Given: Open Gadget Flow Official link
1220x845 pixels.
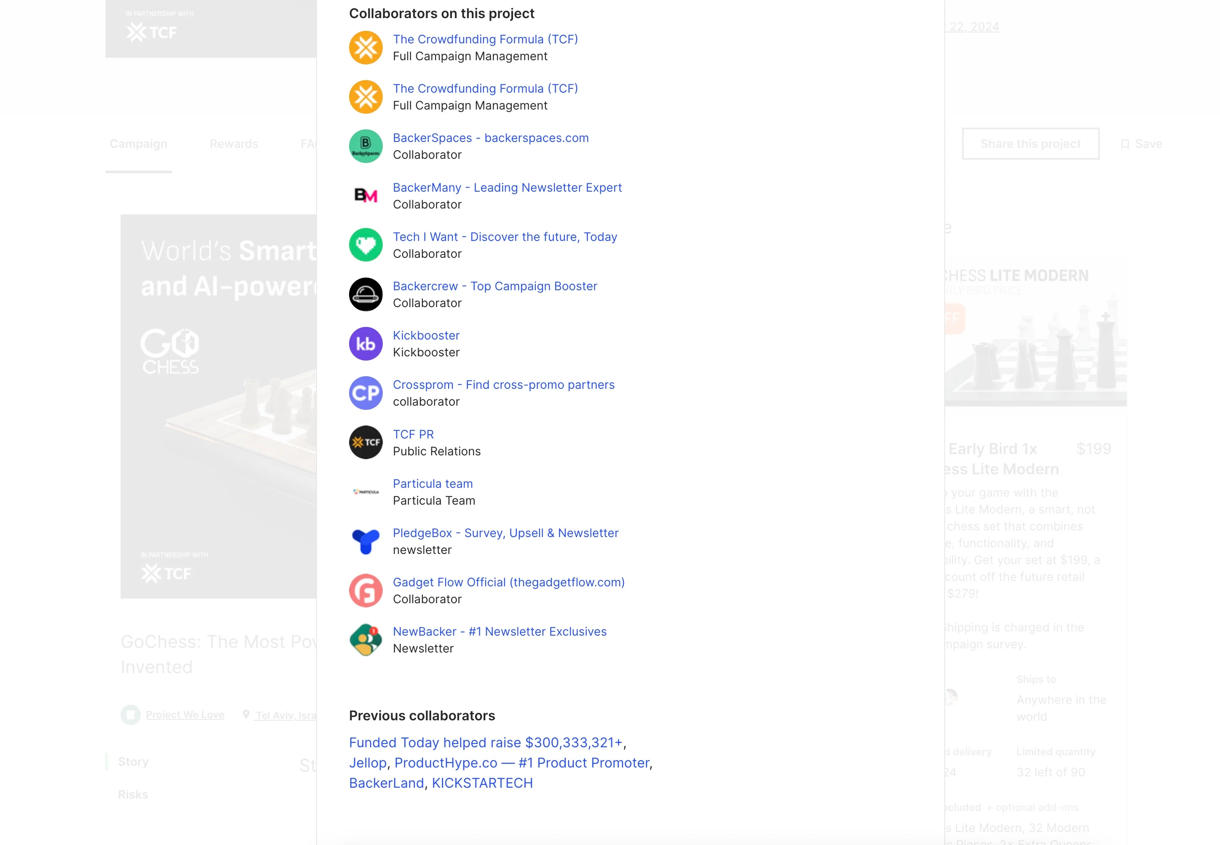Looking at the screenshot, I should point(508,582).
